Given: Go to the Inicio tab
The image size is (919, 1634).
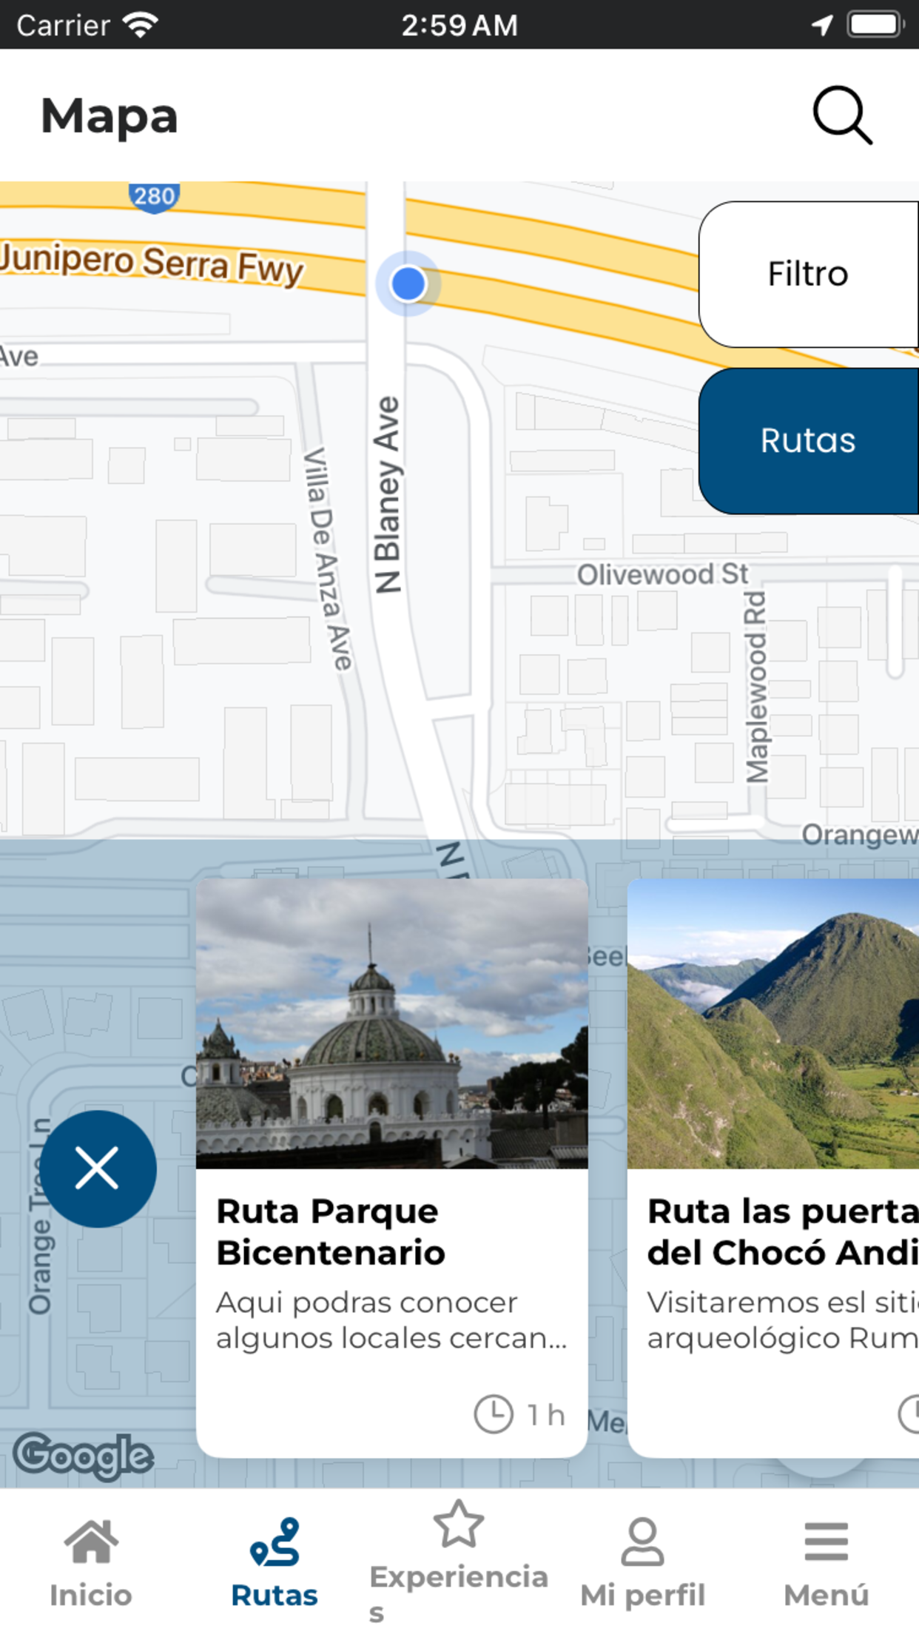Looking at the screenshot, I should click(91, 1563).
